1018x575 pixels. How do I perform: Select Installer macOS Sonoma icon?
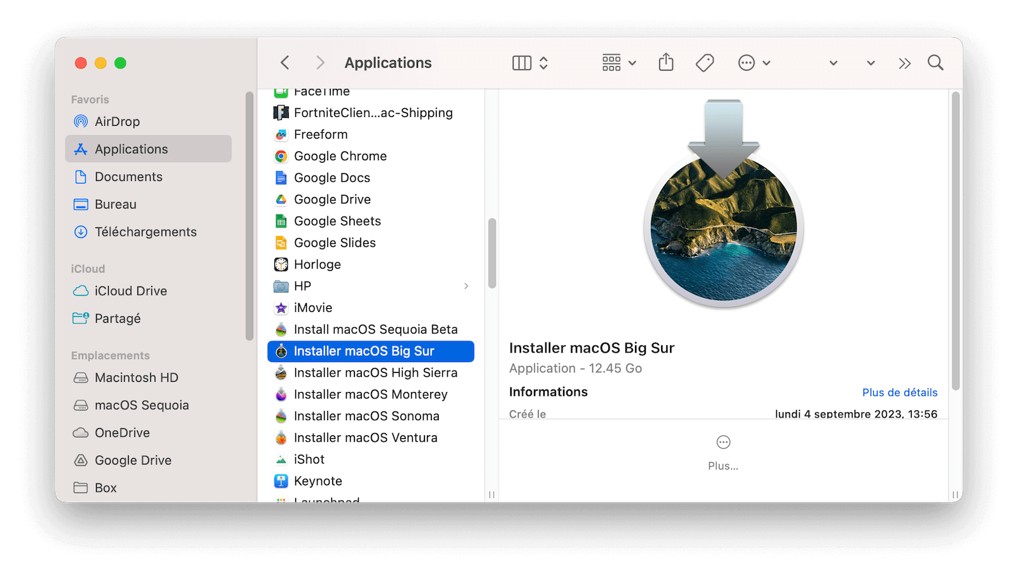point(281,416)
